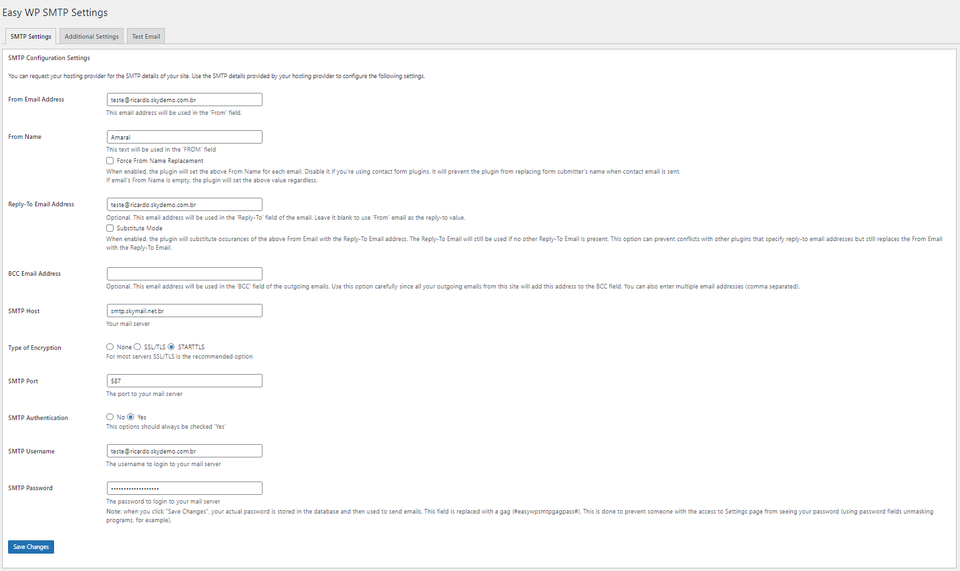
Task: Switch to the SMTP Settings tab
Action: pos(31,36)
